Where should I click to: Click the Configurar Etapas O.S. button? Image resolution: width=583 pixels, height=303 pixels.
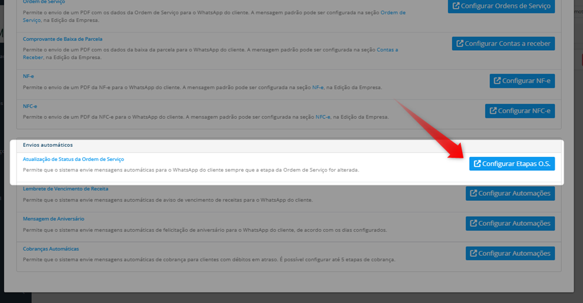pyautogui.click(x=512, y=163)
